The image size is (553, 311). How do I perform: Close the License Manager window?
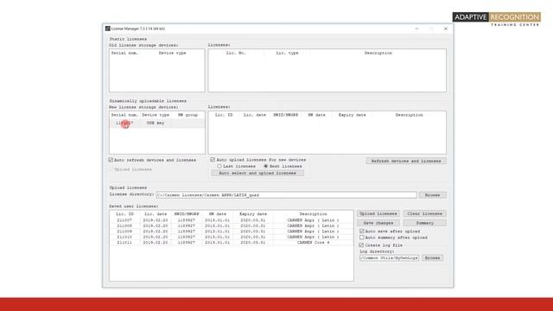446,29
